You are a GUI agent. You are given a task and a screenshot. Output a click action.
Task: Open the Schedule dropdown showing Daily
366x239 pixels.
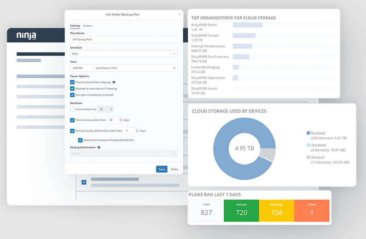point(124,54)
